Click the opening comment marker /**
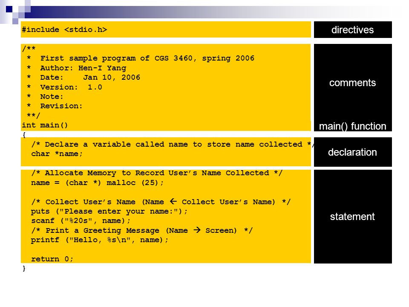 pos(29,48)
